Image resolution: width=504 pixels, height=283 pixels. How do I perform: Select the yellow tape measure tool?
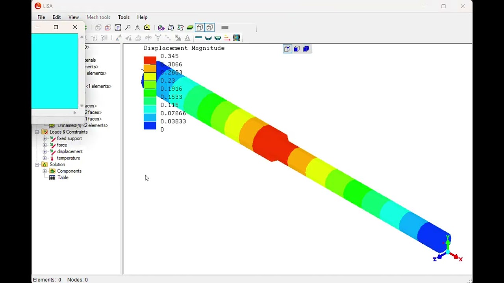click(147, 28)
